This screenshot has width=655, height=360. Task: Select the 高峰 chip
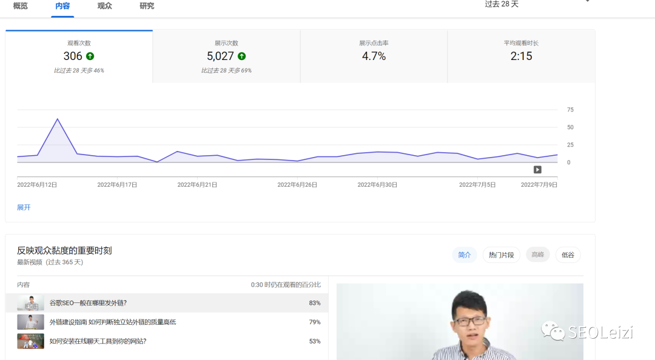click(537, 255)
